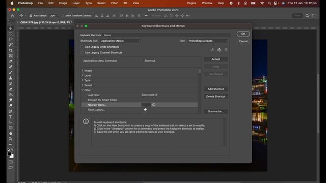Collapse the Filter menu group
Screen dimensions: 326x183
pos(83,90)
